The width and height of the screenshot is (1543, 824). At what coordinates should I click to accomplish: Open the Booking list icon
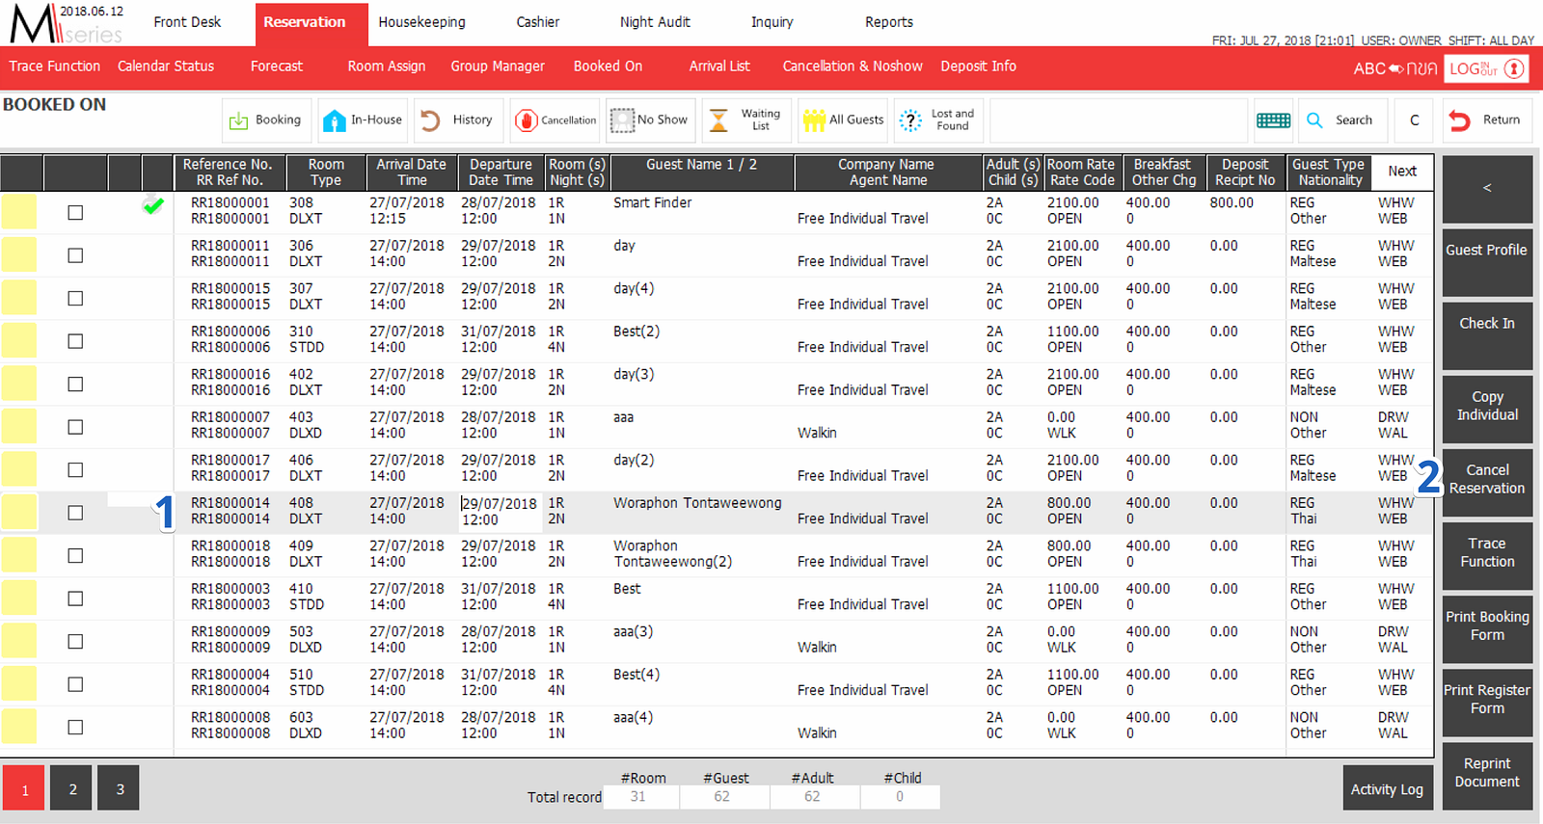266,120
